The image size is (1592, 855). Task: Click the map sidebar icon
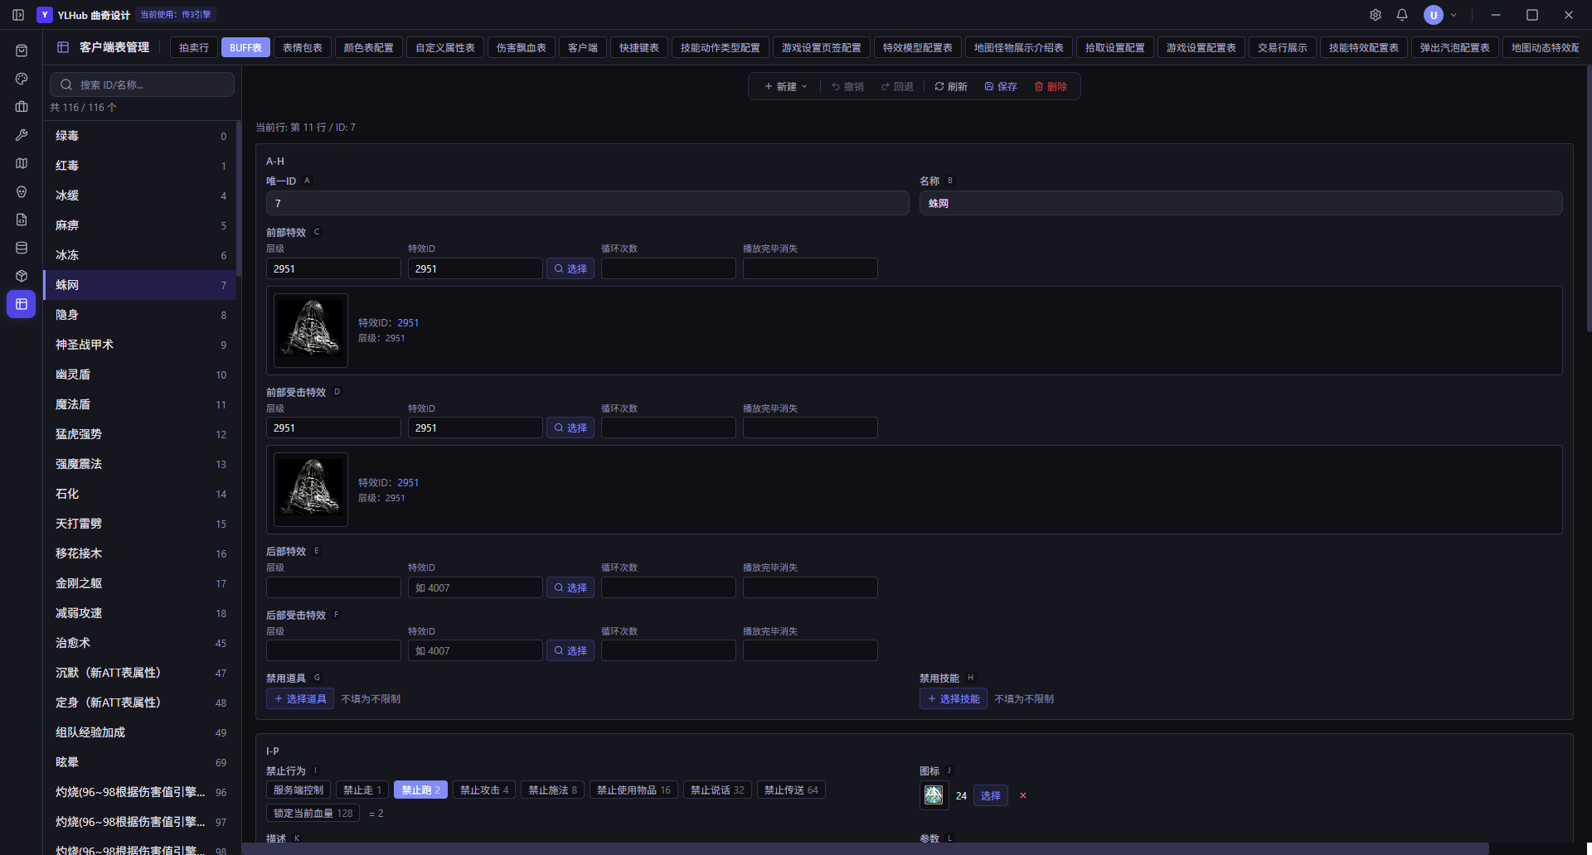click(22, 163)
